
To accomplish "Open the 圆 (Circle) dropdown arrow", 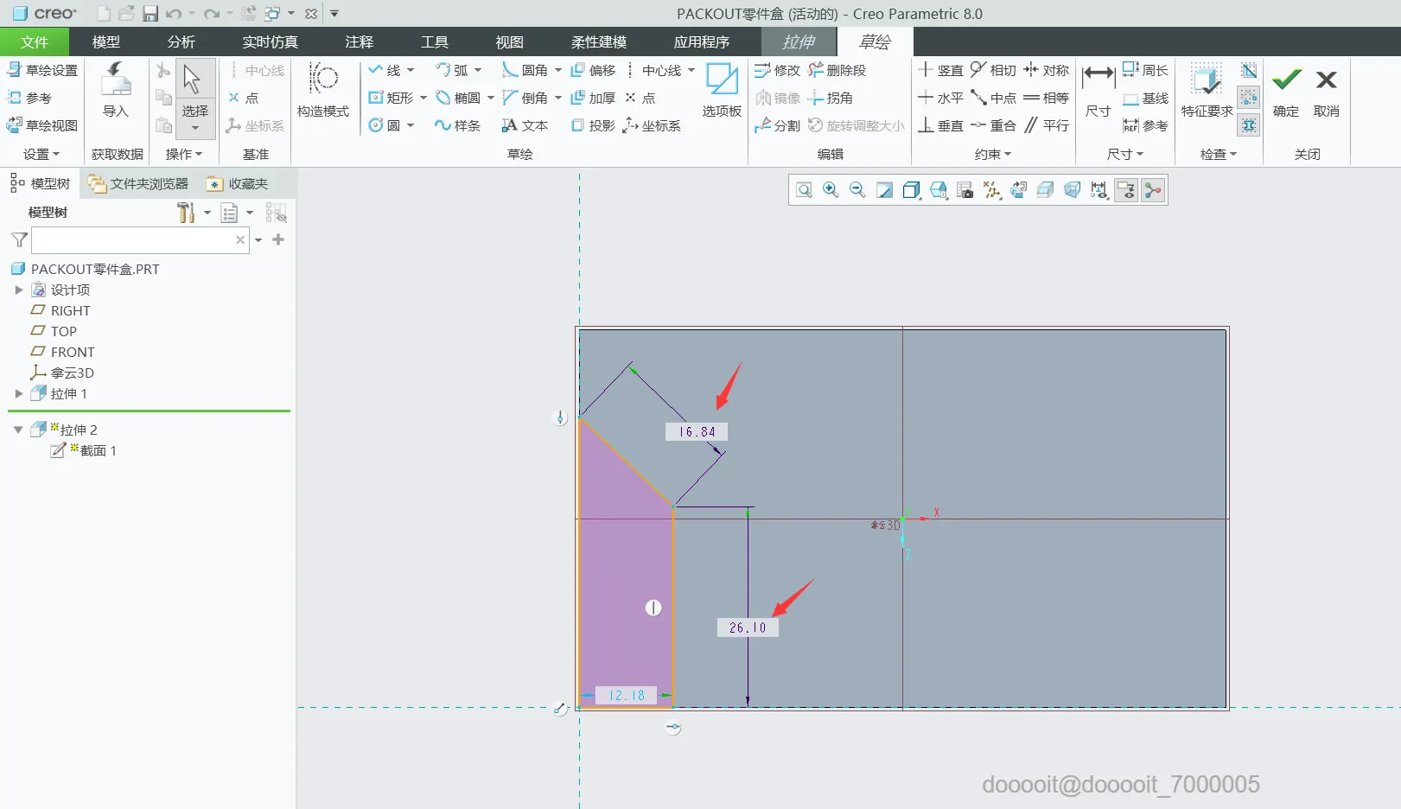I will (x=411, y=125).
